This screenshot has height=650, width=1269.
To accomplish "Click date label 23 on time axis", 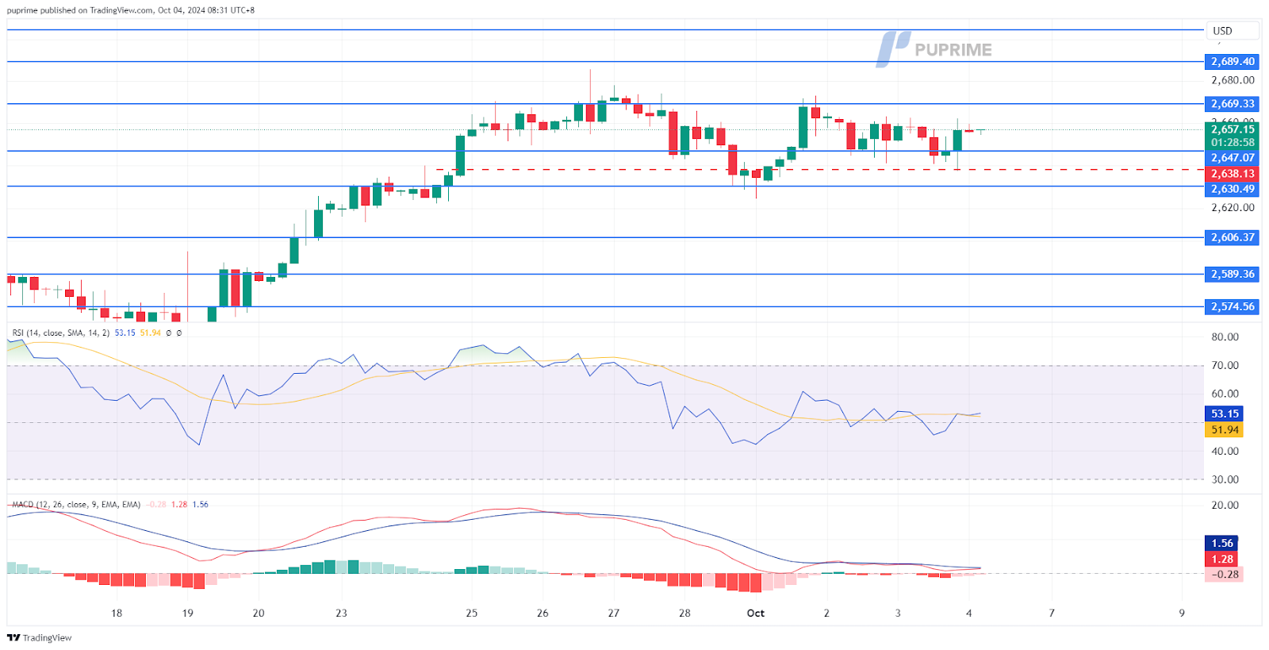I will tap(341, 613).
